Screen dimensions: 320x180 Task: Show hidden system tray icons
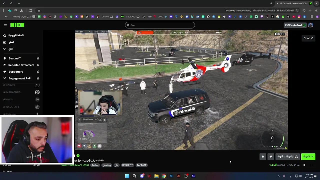coord(278,176)
